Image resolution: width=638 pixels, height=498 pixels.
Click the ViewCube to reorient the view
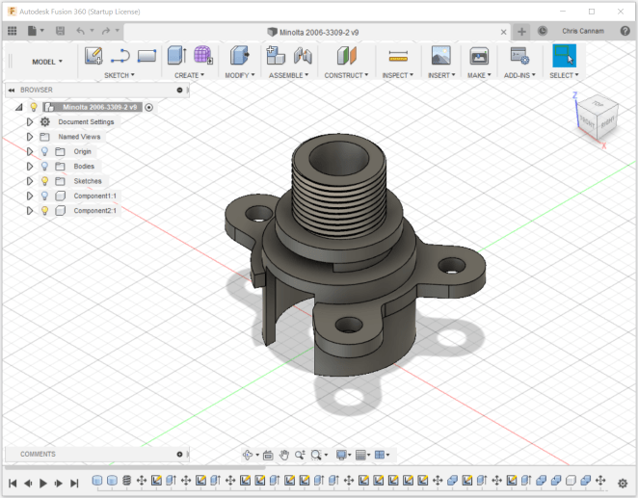point(597,116)
